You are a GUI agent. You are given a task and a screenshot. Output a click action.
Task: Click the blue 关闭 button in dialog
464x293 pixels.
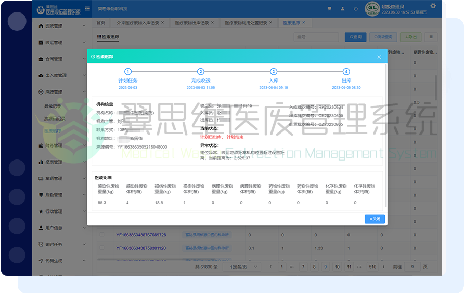pyautogui.click(x=375, y=219)
